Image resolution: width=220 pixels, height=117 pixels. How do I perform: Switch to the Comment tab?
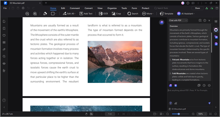coord(75,8)
